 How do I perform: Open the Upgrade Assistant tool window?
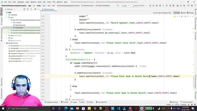pyautogui.click(x=51, y=102)
